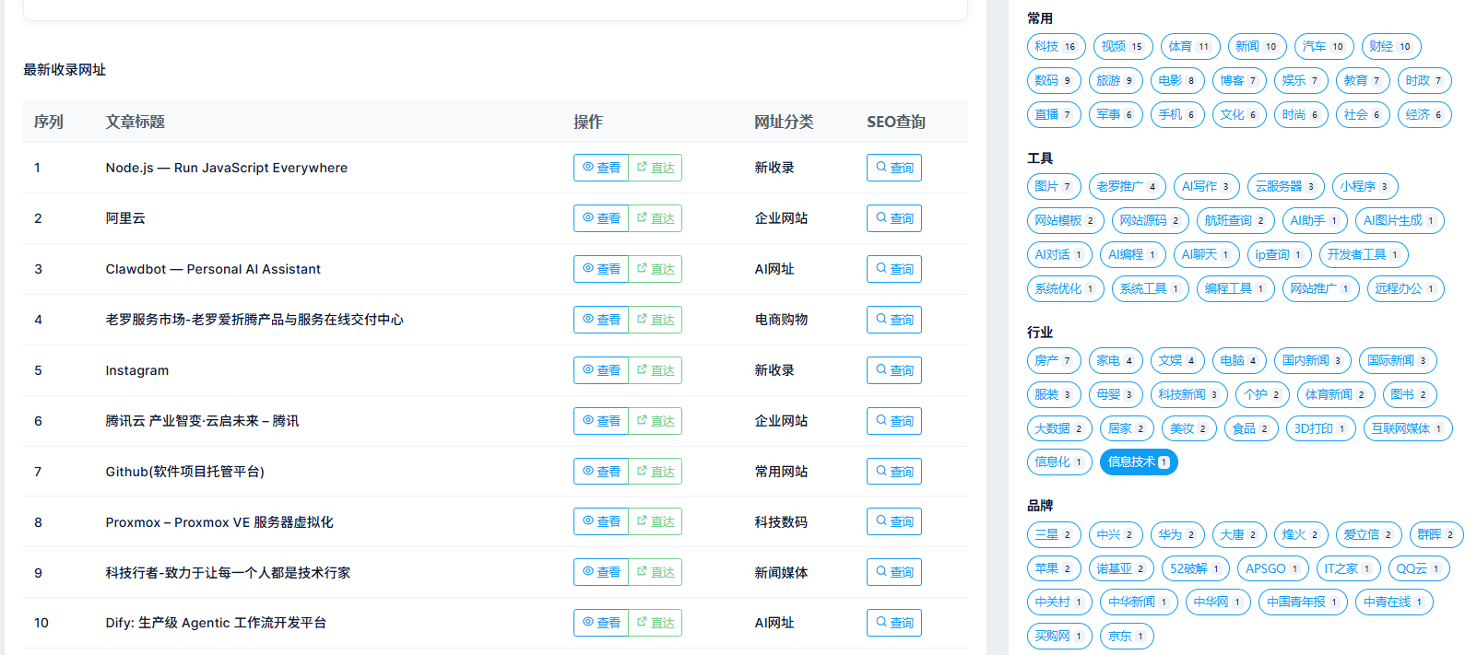Select the 旅游 9 tag
Image resolution: width=1477 pixels, height=655 pixels.
pos(1116,80)
